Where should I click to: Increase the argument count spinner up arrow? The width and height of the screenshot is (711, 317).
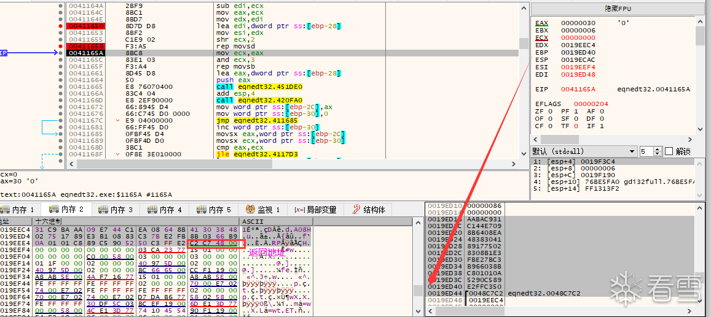[x=658, y=149]
